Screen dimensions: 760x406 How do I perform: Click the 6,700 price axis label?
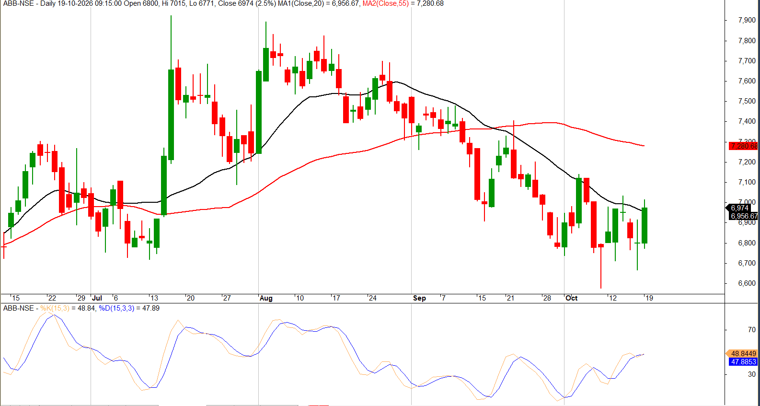pos(747,263)
